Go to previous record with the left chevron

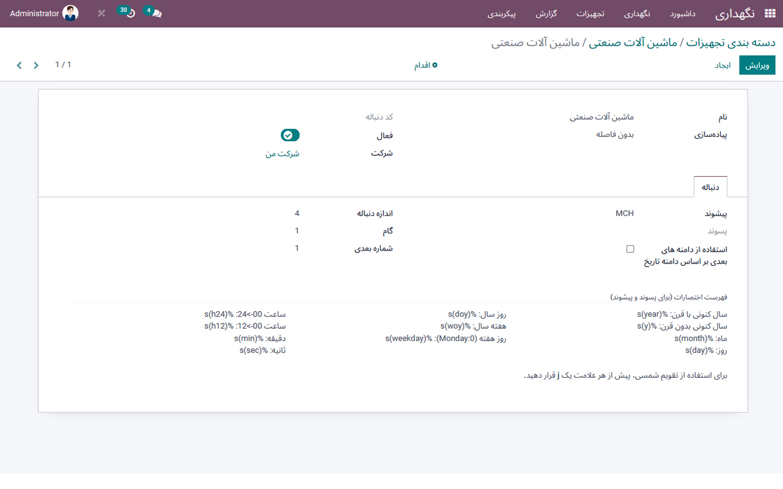[19, 65]
